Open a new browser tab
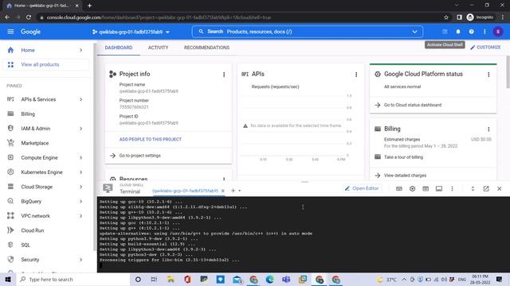Viewport: 510px width, 286px height. pyautogui.click(x=89, y=6)
